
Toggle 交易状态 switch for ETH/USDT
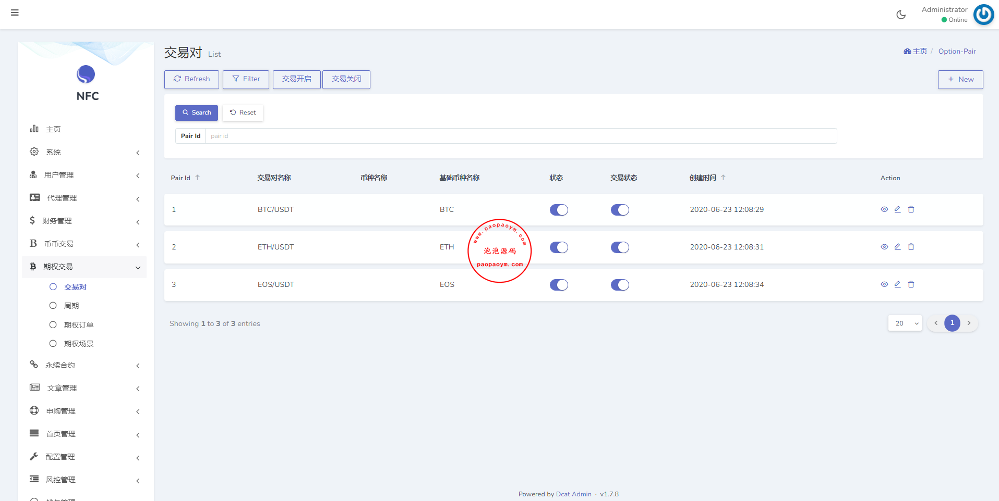620,247
